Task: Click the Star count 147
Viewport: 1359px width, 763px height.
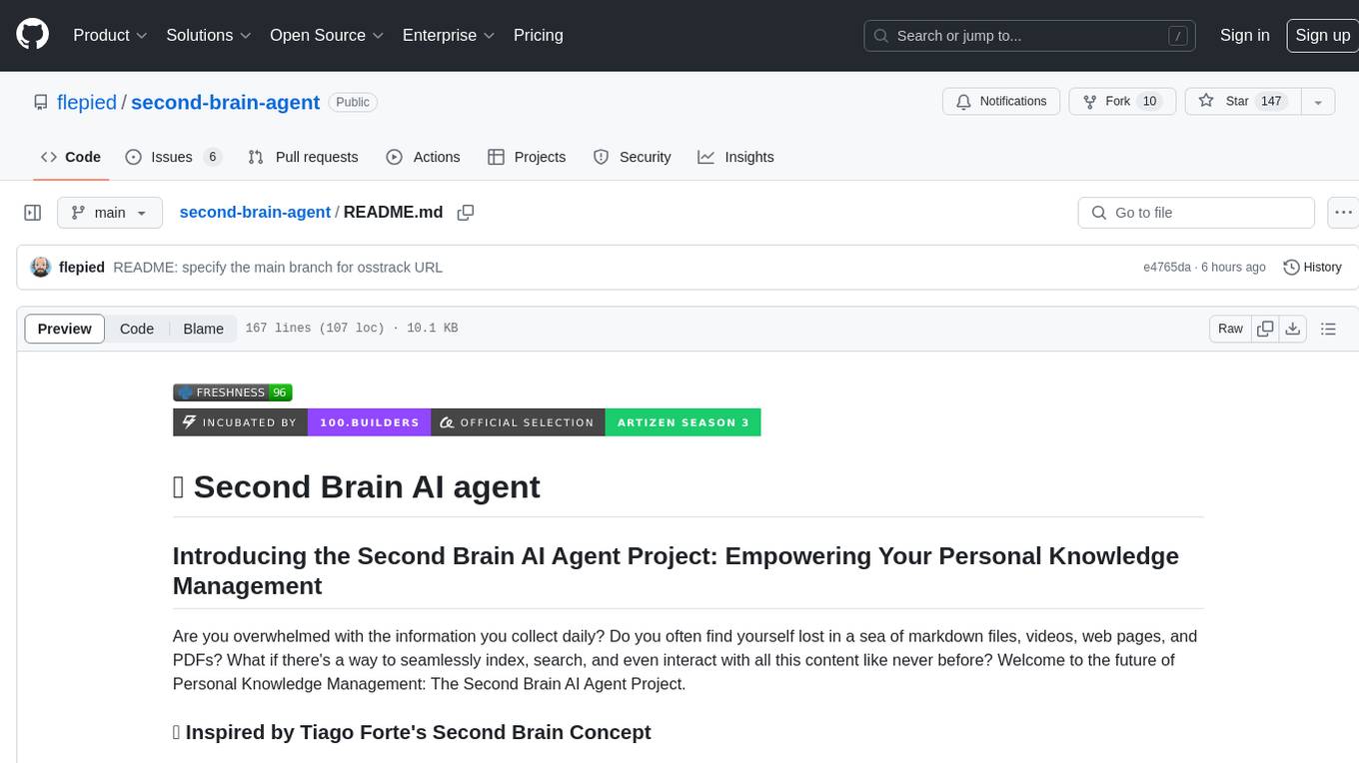Action: click(1271, 101)
